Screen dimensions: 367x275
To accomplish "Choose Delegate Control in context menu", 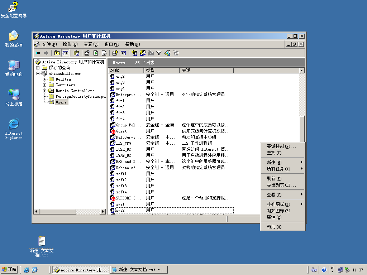I will point(282,146).
